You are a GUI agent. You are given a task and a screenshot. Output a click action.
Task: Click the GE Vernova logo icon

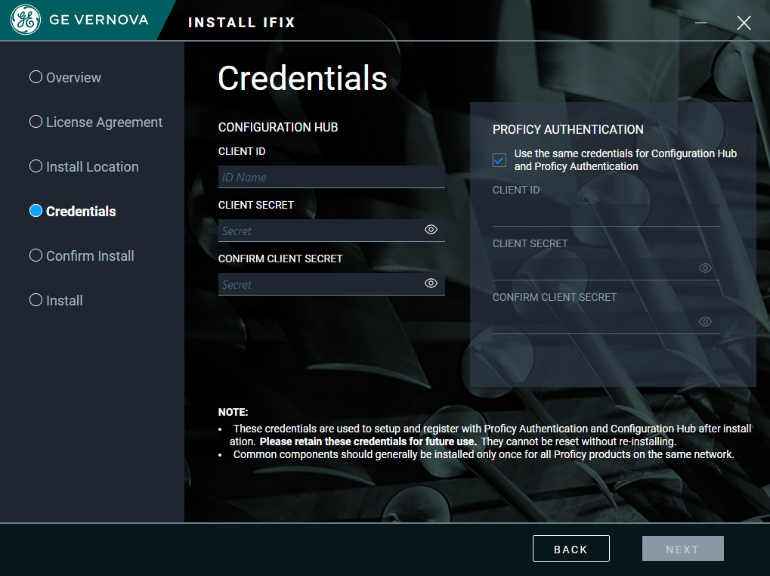tap(26, 20)
